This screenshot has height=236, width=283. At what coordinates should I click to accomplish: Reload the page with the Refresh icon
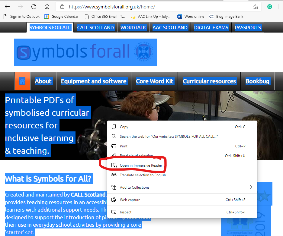[34, 7]
